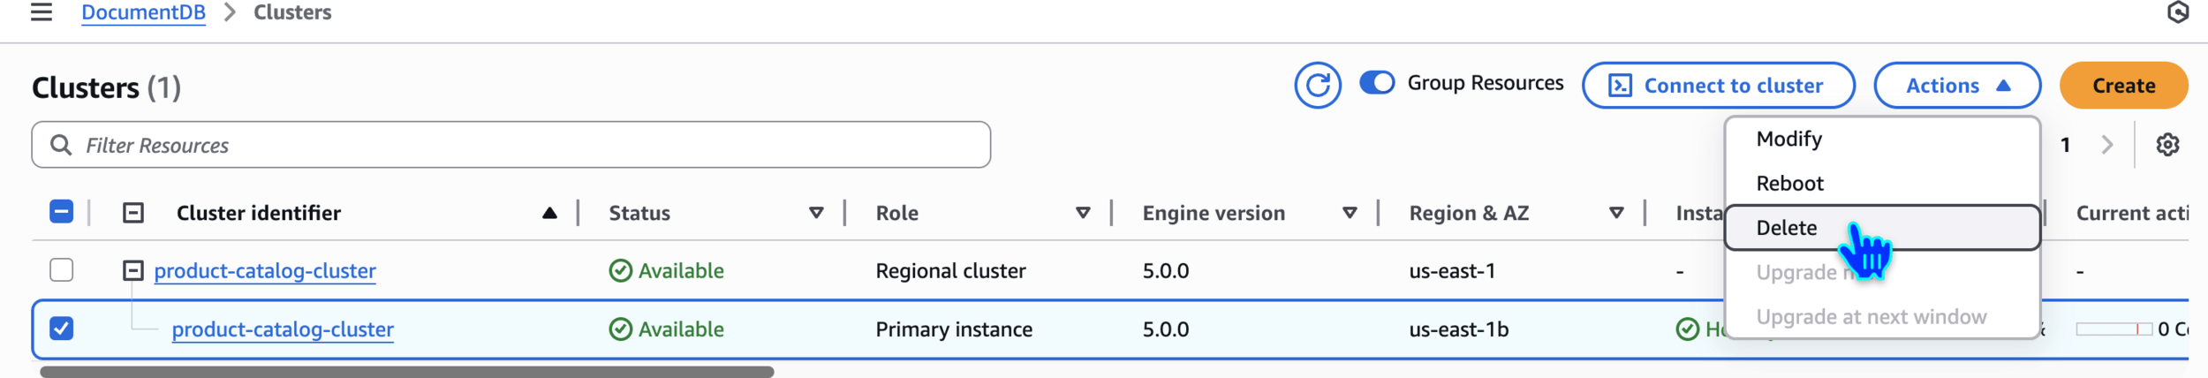Choose Delete from Actions menu
2208x378 pixels.
point(1882,228)
